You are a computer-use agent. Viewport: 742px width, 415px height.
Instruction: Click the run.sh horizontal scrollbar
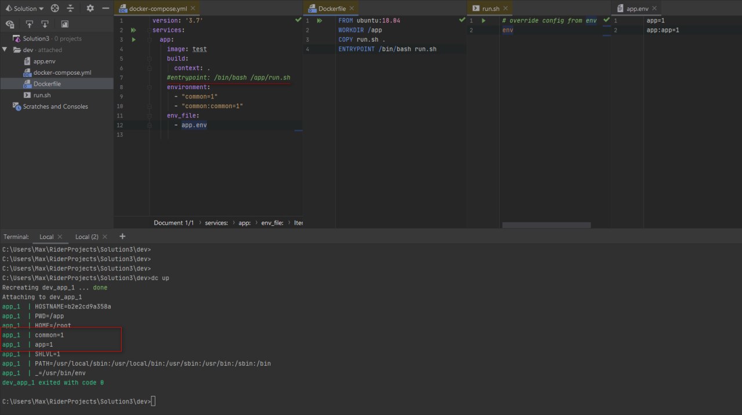click(x=547, y=225)
